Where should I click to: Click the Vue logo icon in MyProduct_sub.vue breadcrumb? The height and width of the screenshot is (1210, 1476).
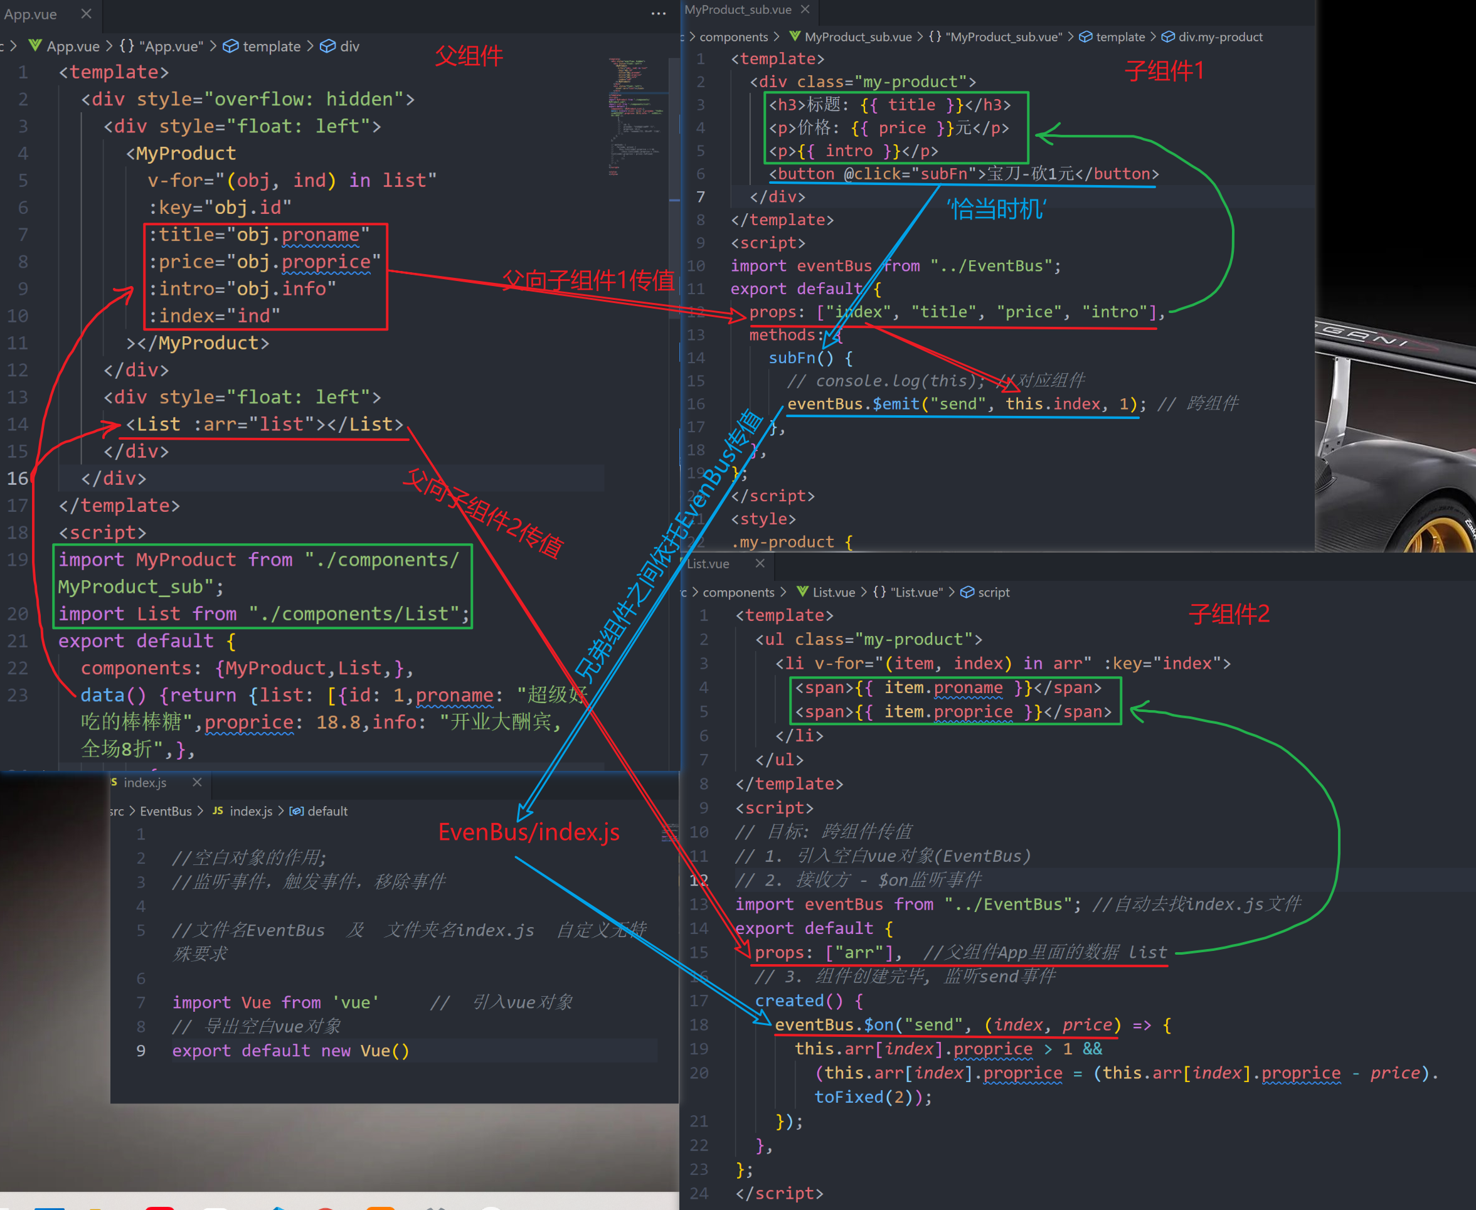point(795,36)
